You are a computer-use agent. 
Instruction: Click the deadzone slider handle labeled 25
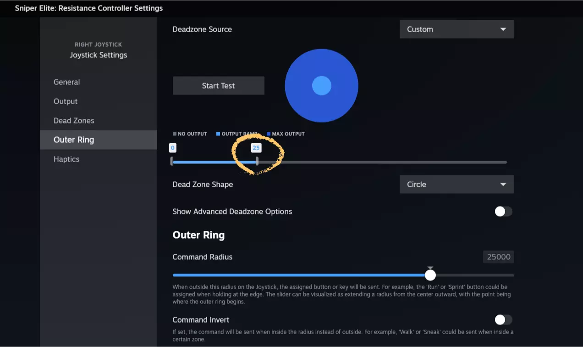257,162
